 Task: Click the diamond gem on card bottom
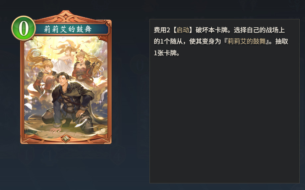[x=66, y=139]
